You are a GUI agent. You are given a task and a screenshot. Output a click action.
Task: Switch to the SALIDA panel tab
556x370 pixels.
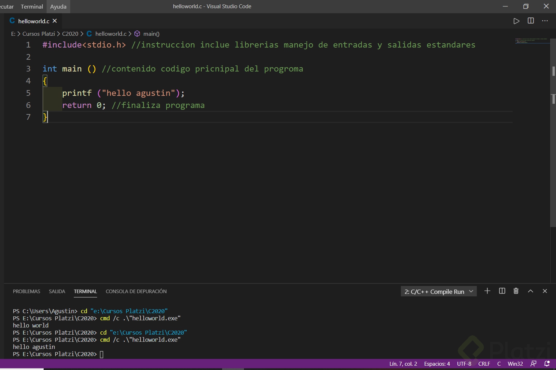[57, 291]
